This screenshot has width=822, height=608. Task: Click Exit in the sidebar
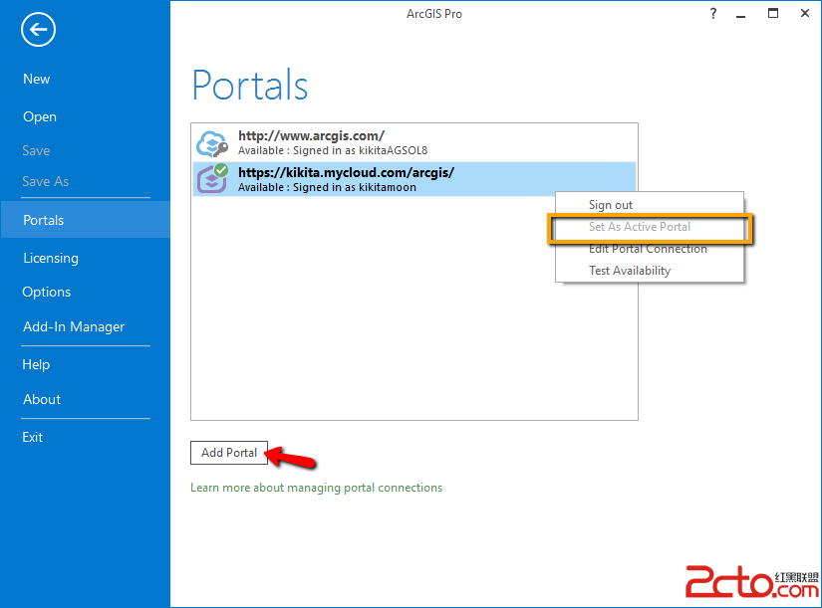pos(32,437)
